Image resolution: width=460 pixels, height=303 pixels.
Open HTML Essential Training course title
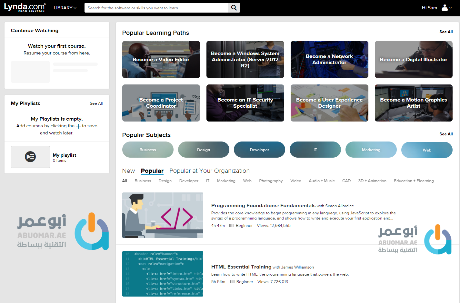[241, 267]
